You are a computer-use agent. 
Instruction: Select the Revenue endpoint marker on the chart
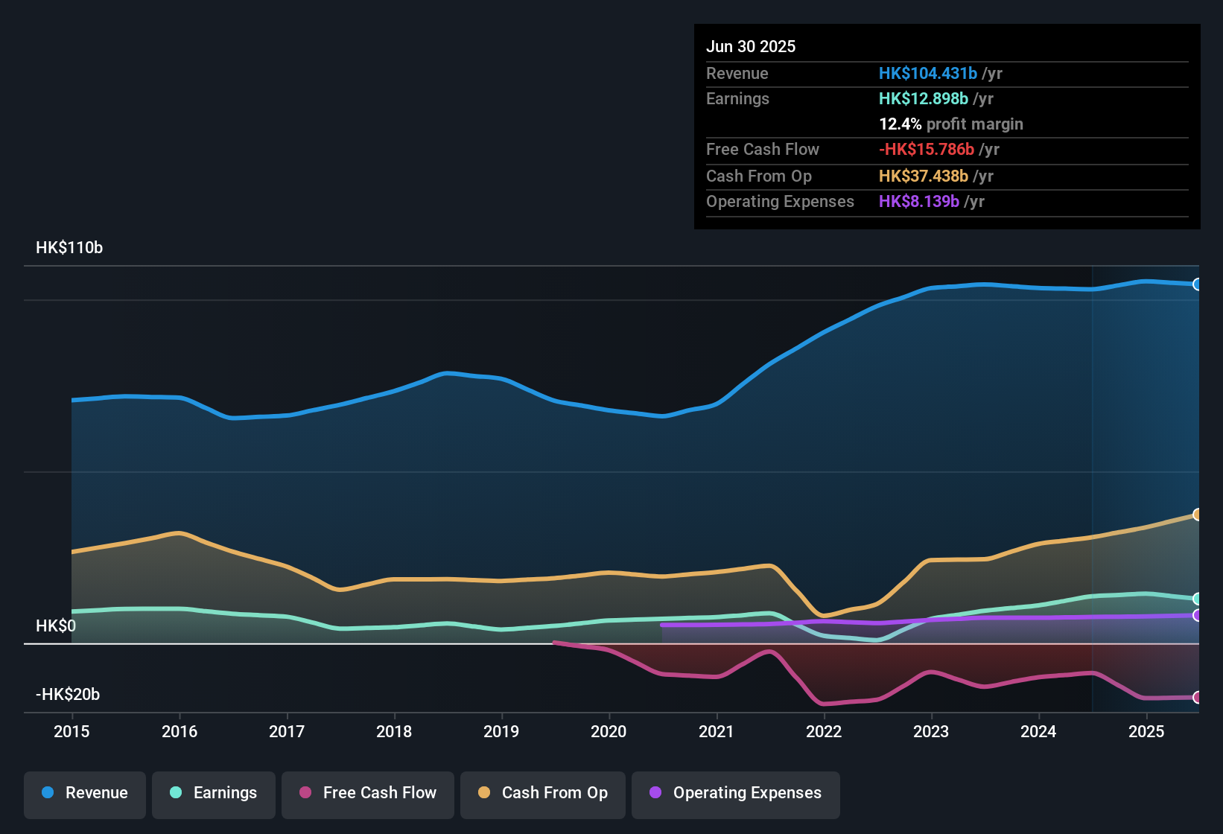tap(1198, 284)
